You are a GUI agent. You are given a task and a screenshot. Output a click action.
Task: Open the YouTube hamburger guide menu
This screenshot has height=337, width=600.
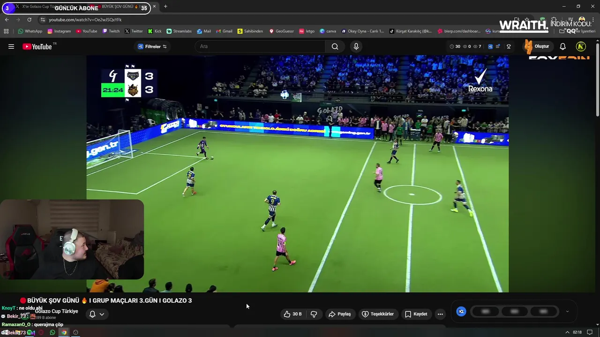[11, 46]
